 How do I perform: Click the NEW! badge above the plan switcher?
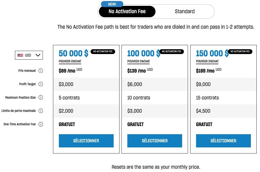tap(112, 4)
